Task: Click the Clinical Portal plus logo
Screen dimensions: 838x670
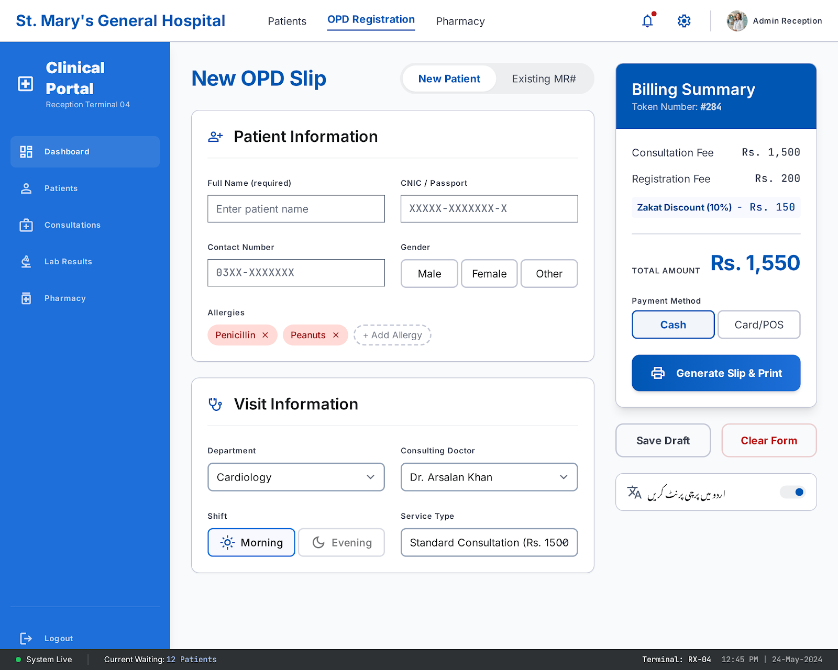Action: 26,84
